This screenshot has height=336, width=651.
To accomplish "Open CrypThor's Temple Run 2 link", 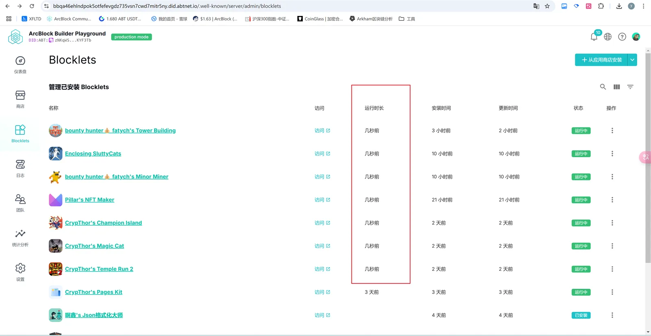I will click(x=99, y=269).
